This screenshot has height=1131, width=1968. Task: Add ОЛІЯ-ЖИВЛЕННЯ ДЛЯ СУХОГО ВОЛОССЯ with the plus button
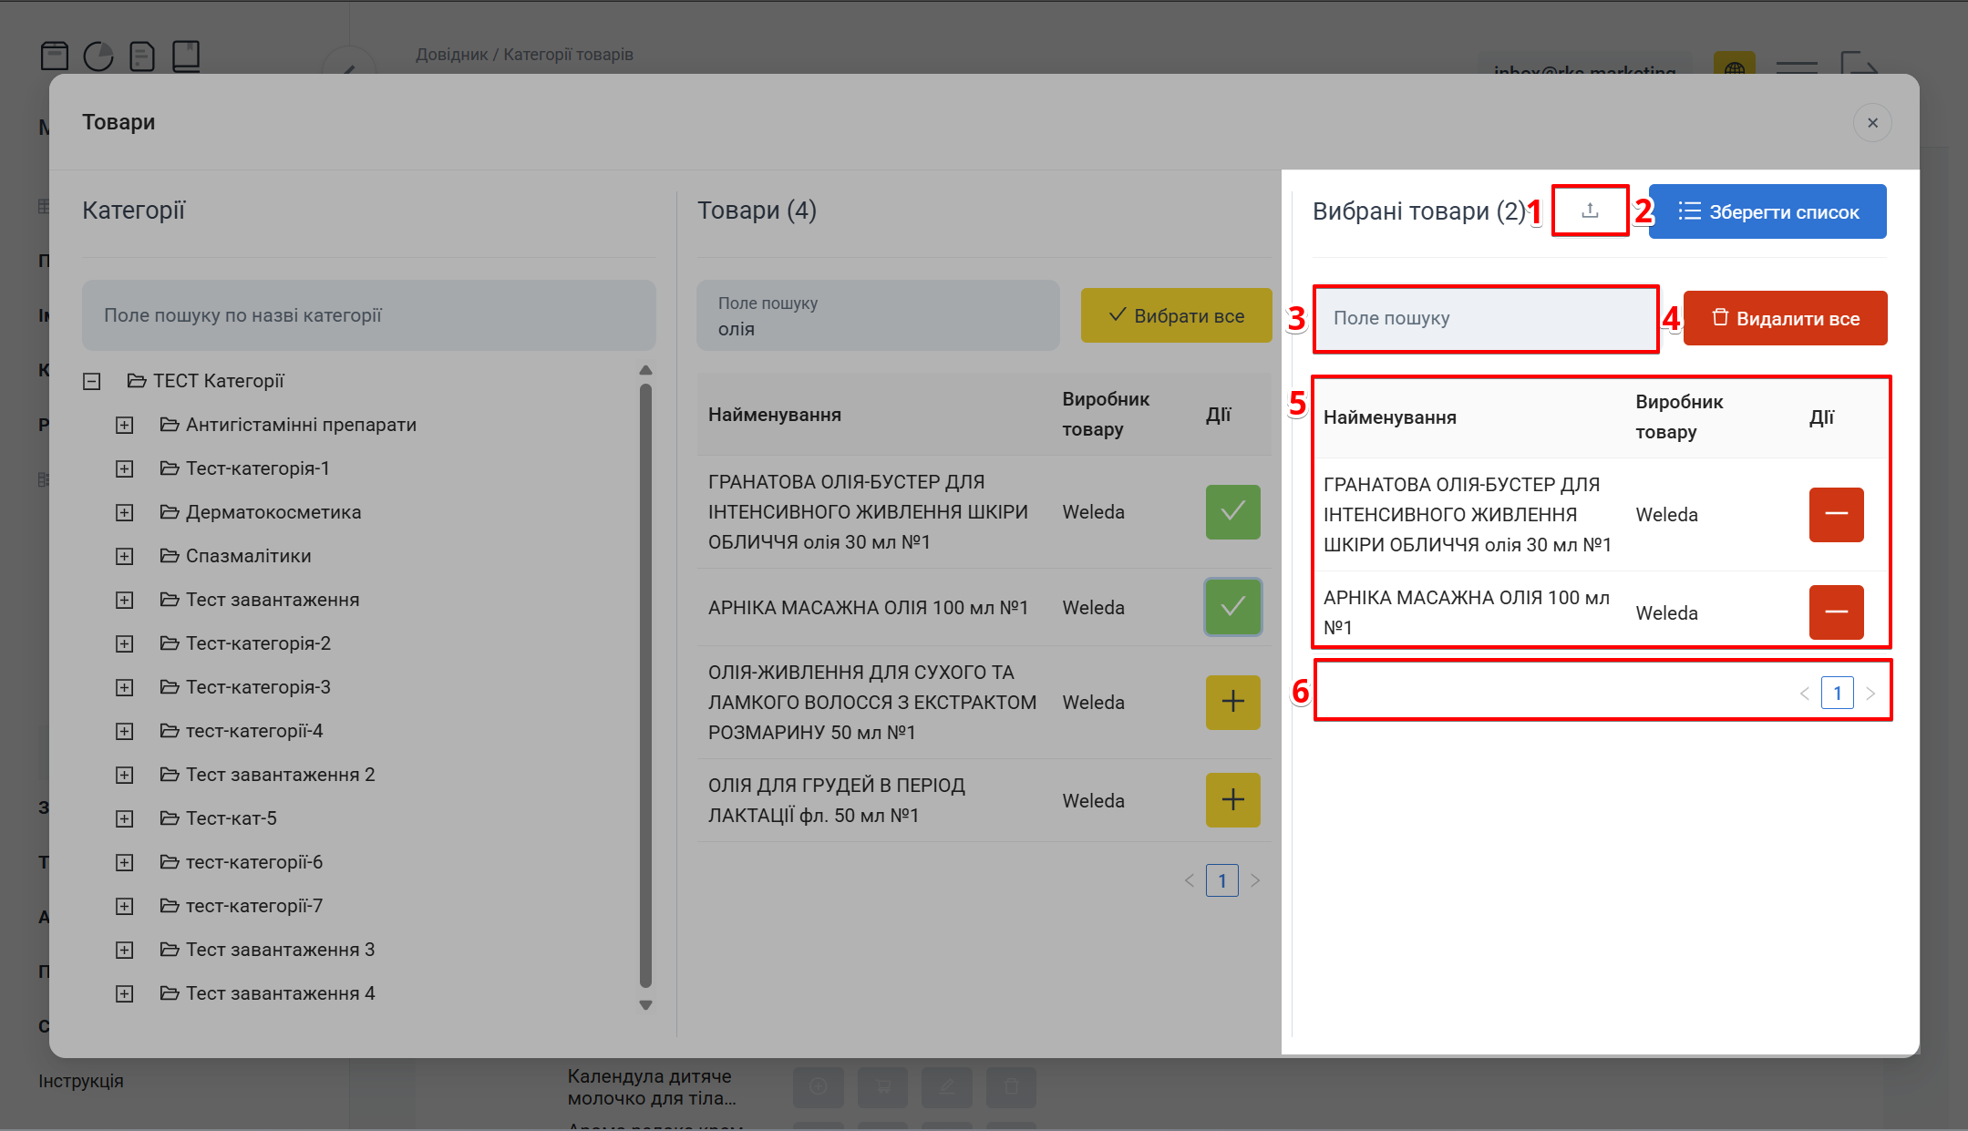point(1232,702)
